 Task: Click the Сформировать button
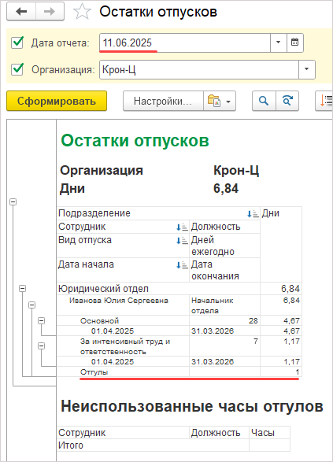click(x=57, y=101)
